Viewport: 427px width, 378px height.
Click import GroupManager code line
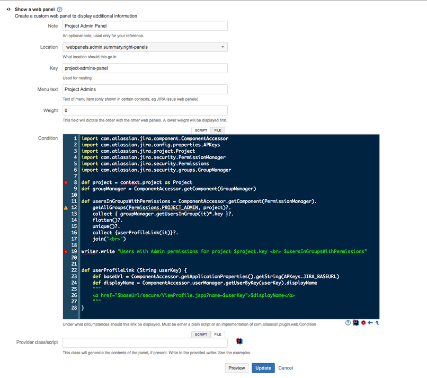pyautogui.click(x=156, y=170)
